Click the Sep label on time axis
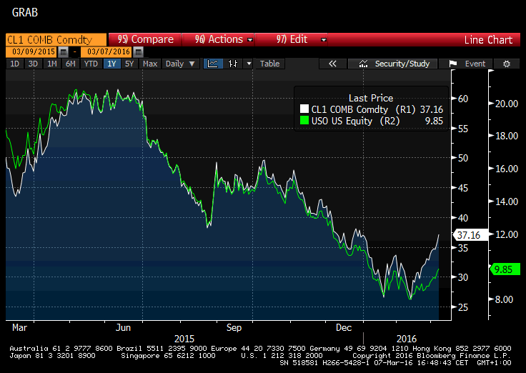 click(234, 327)
